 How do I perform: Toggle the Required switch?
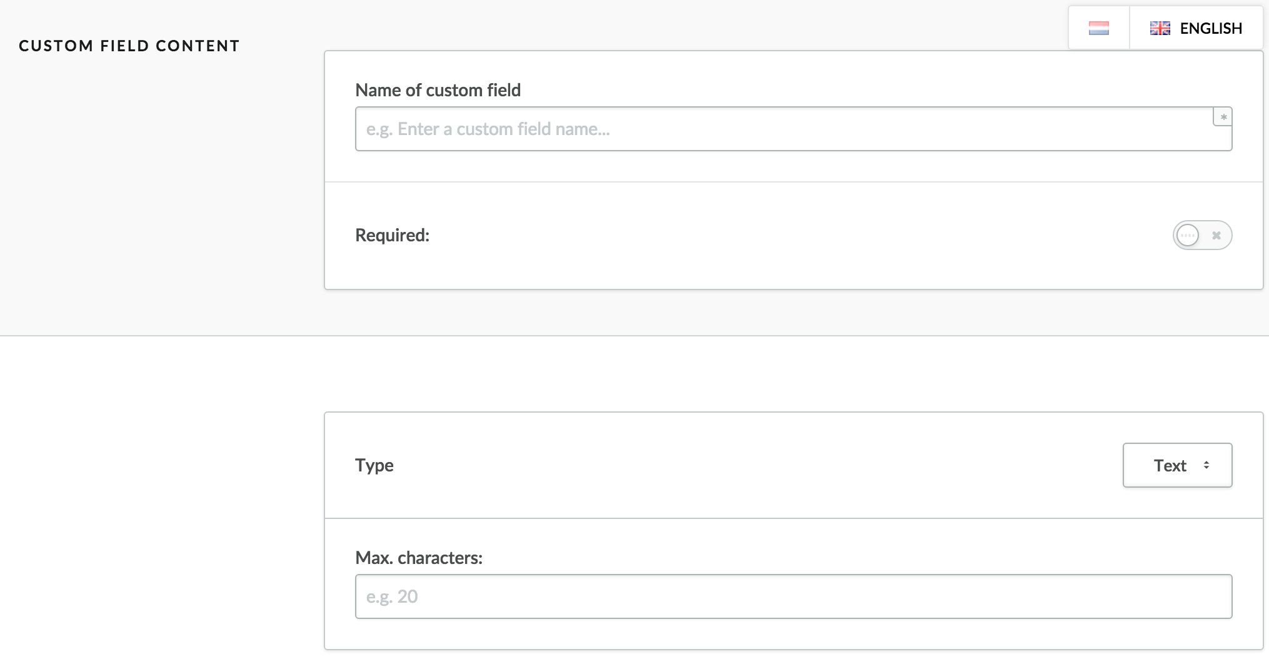click(1202, 236)
